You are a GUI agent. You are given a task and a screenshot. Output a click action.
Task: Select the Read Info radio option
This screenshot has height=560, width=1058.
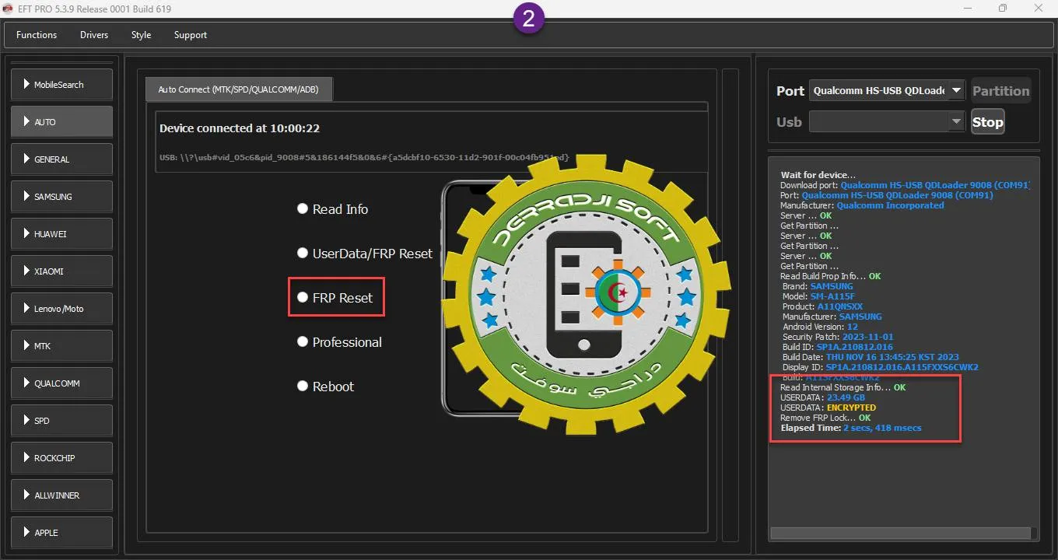coord(303,209)
